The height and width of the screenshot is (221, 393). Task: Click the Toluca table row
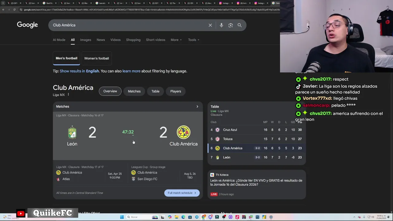(256, 139)
